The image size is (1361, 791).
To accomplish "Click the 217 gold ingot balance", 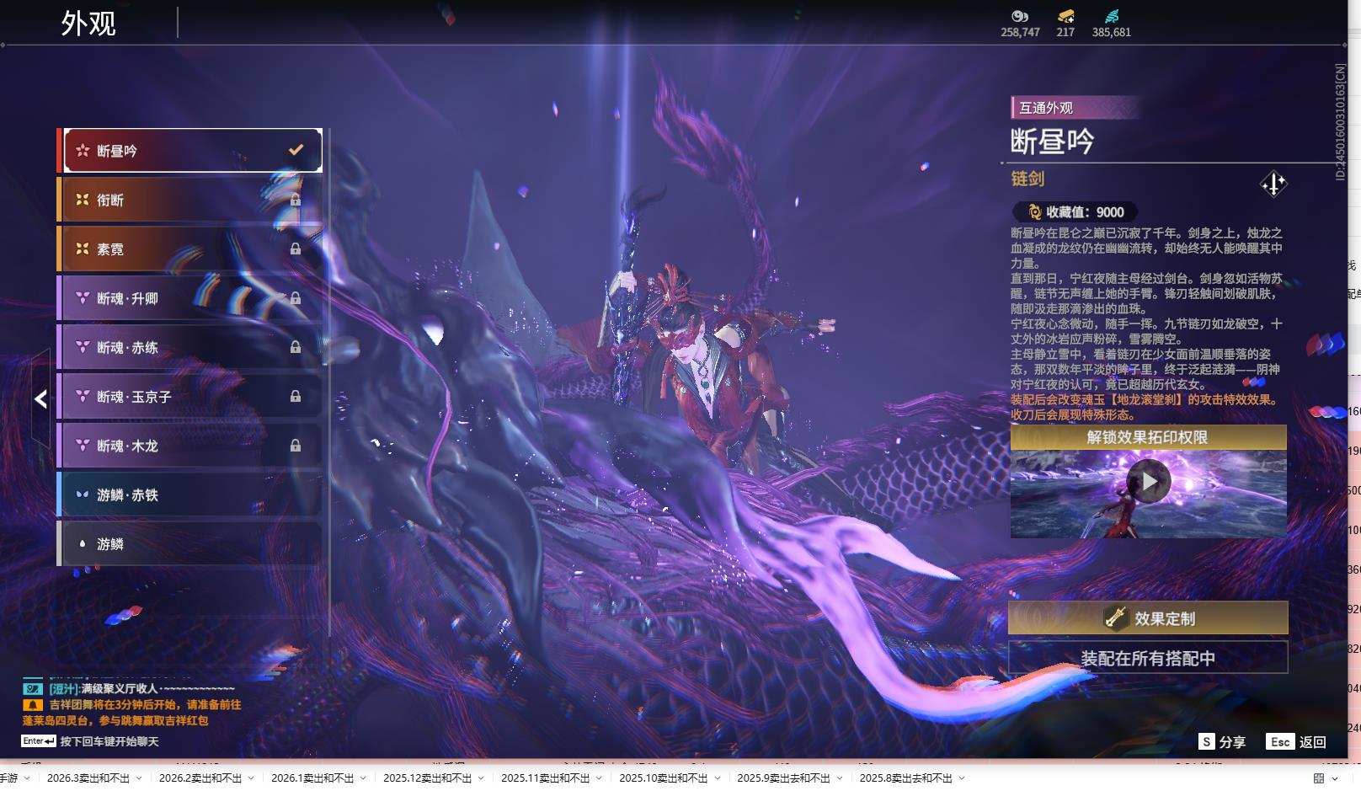I will click(x=1065, y=32).
